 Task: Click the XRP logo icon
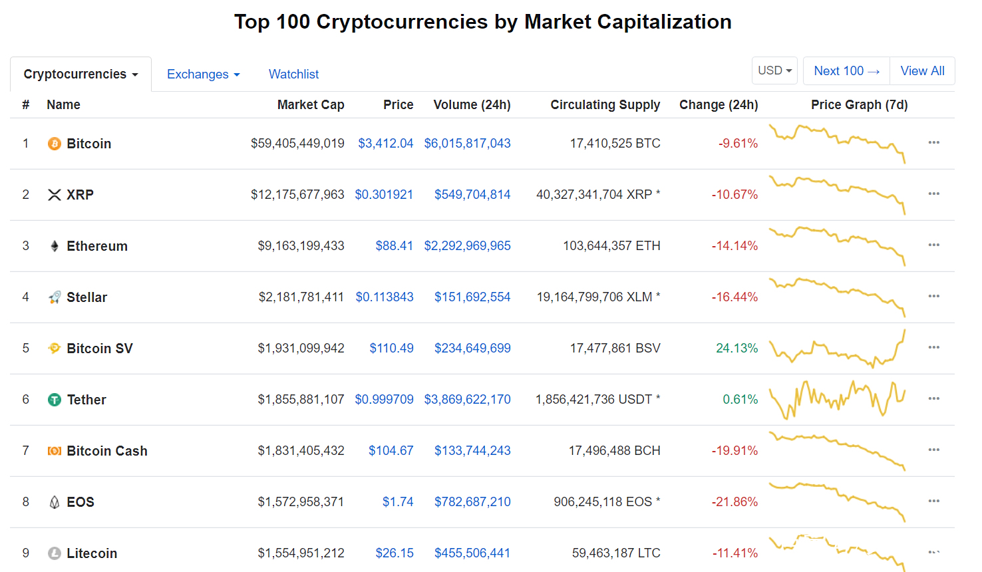tap(55, 195)
